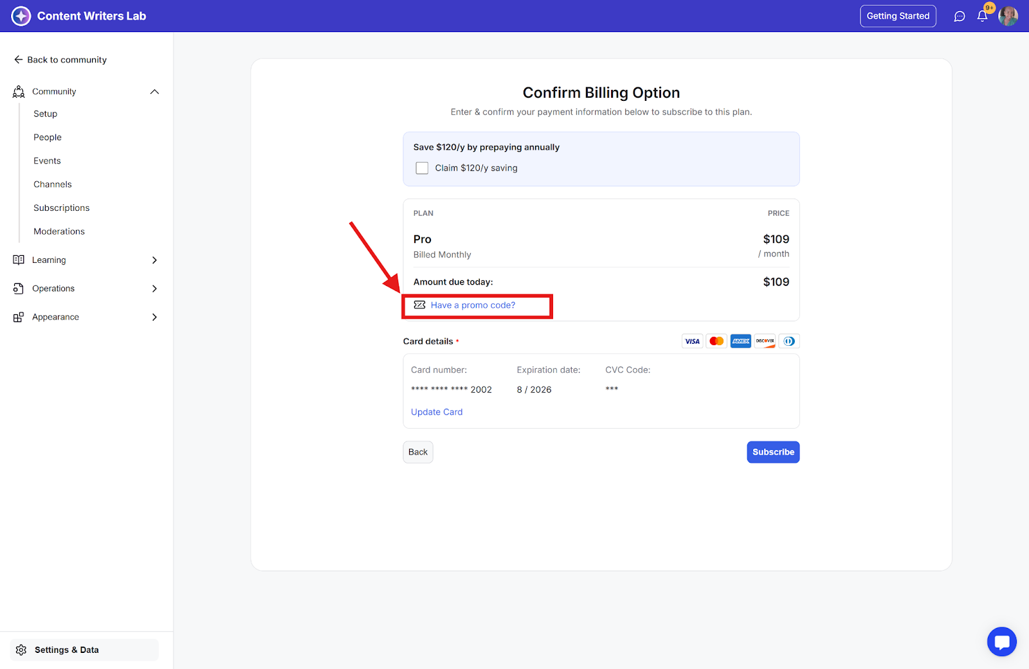Viewport: 1029px width, 669px height.
Task: Click the back arrow to community
Action: (19, 60)
